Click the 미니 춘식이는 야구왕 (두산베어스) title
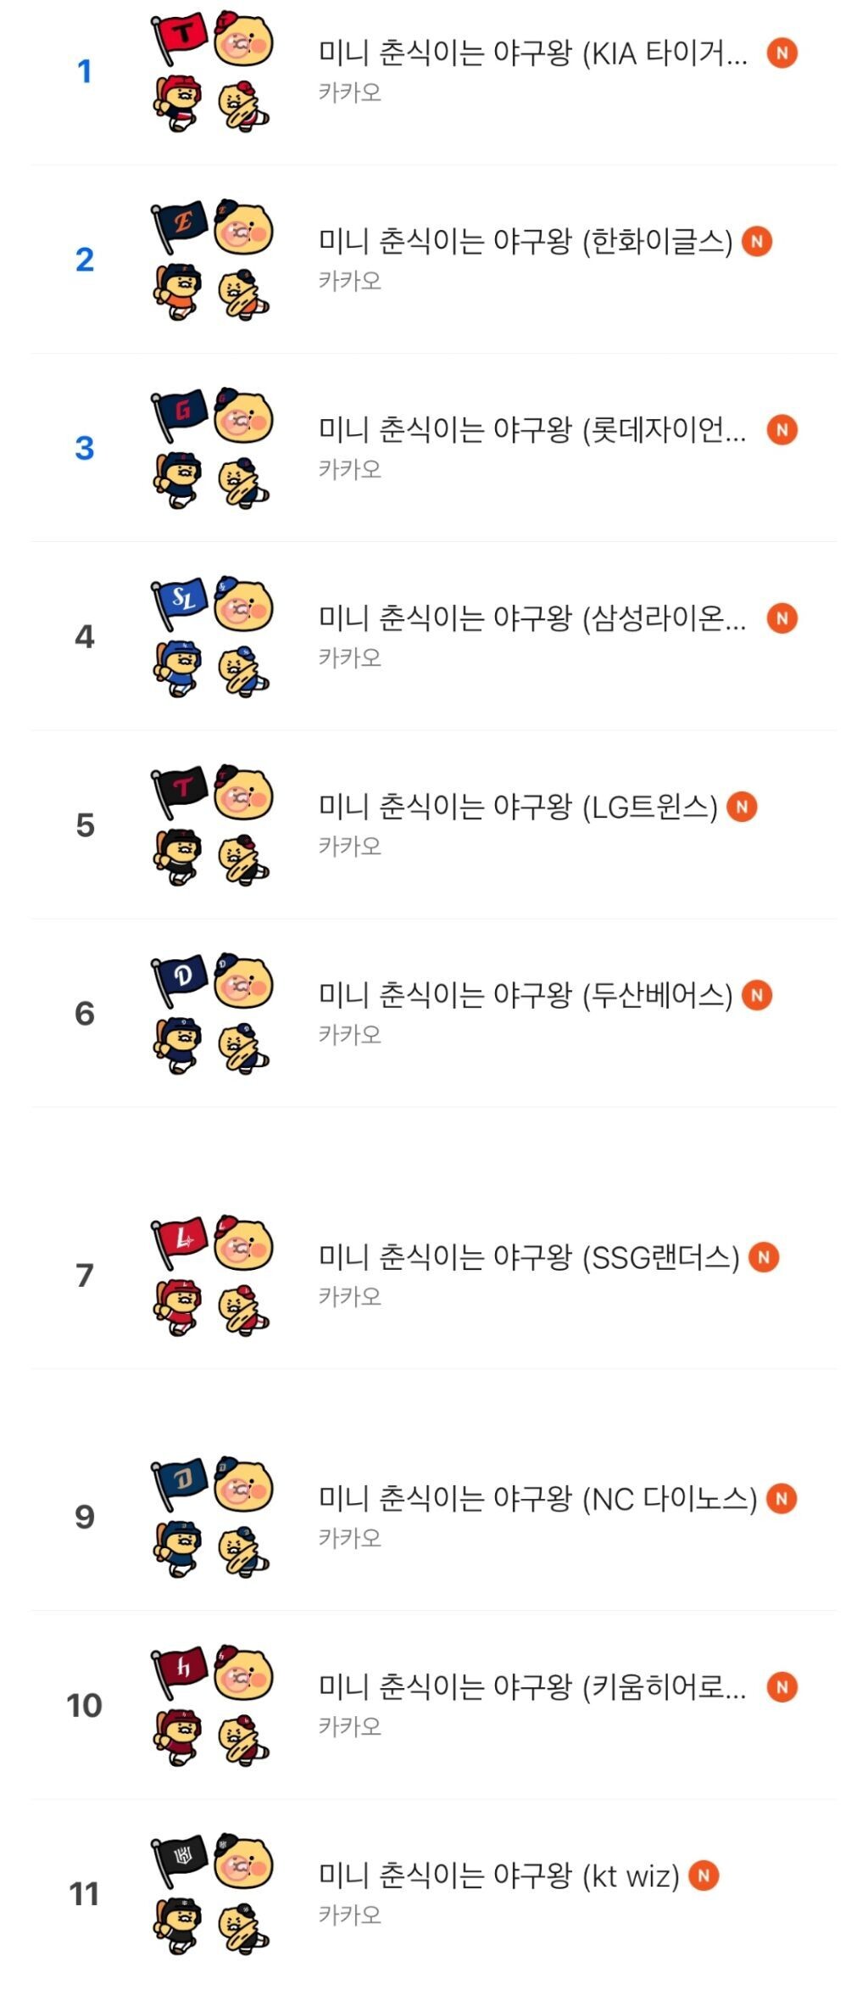This screenshot has width=868, height=1996. pyautogui.click(x=525, y=995)
